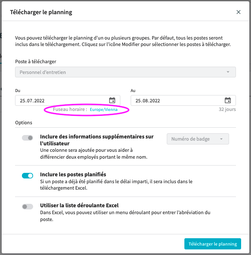Click the arrow of Personnel d'entretien dropdown

coord(228,72)
